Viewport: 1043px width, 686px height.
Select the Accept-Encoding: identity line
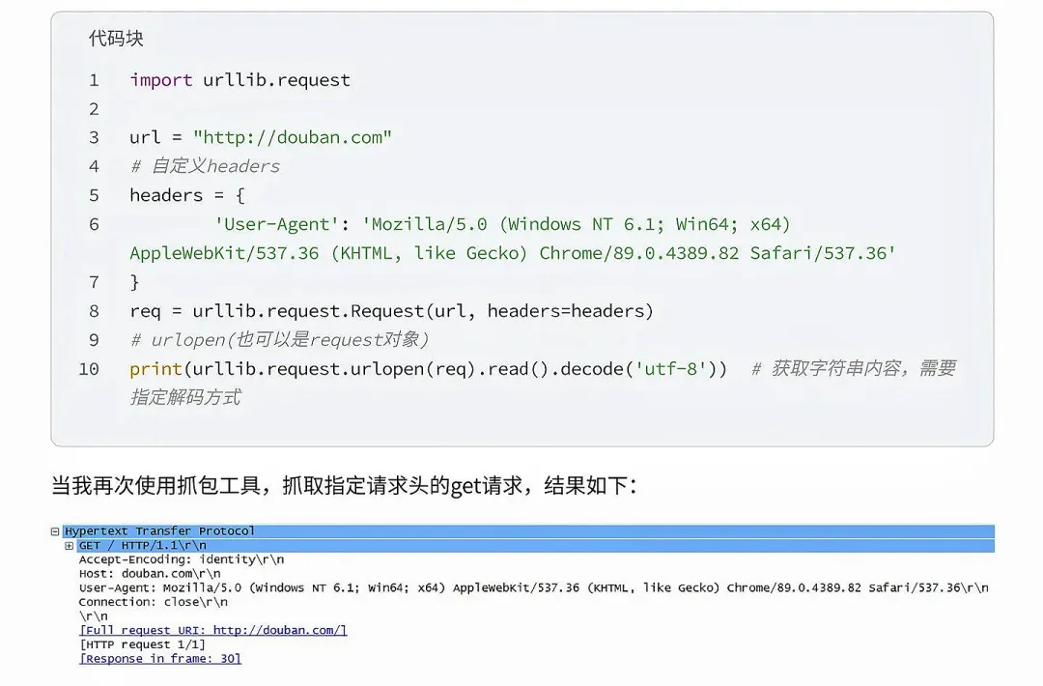182,559
